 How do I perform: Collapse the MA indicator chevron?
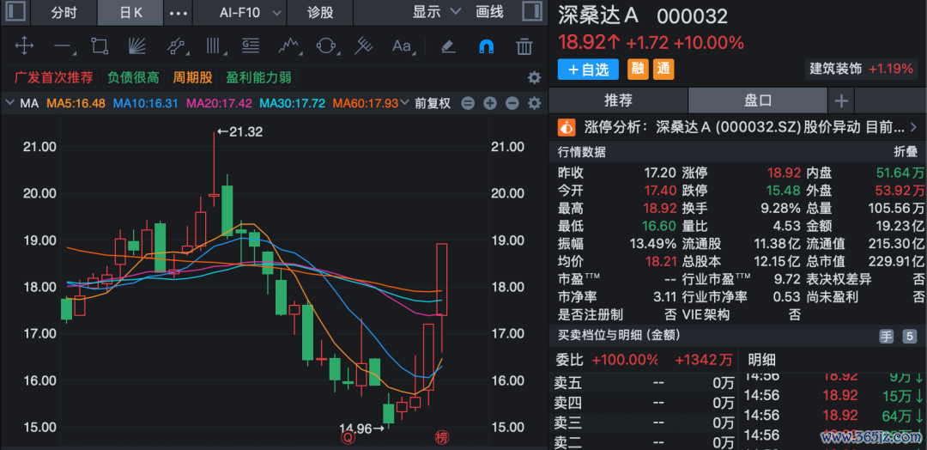click(9, 103)
